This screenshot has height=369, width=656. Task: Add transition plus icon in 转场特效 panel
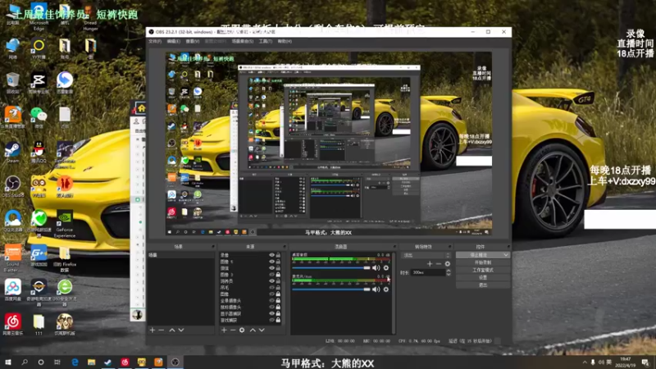(x=430, y=263)
